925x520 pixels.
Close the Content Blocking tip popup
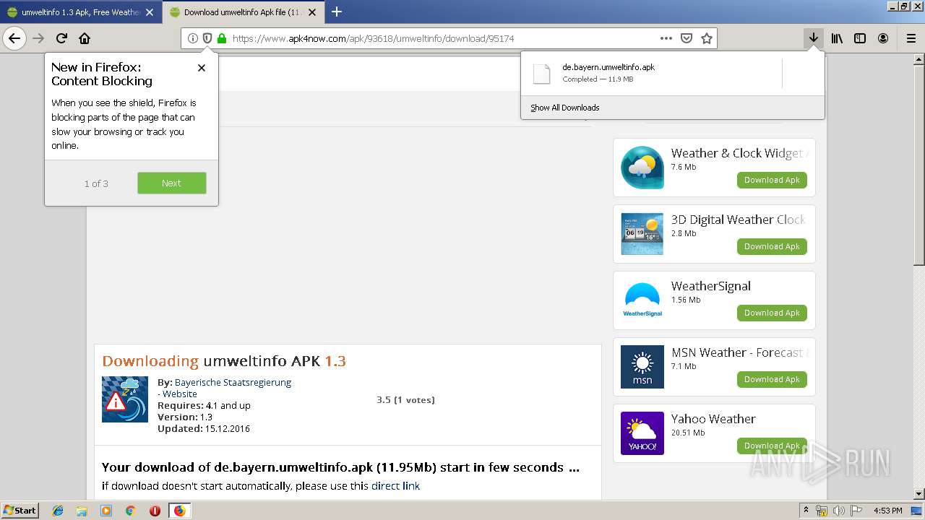pos(202,67)
